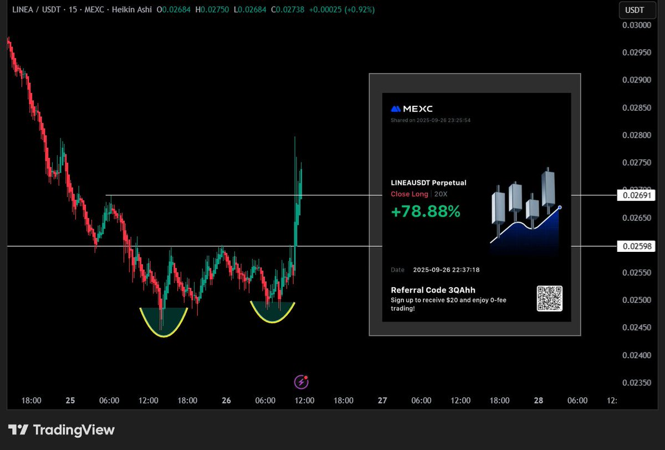The image size is (665, 450).
Task: Click the 0.02350 price axis value
Action: 637,382
